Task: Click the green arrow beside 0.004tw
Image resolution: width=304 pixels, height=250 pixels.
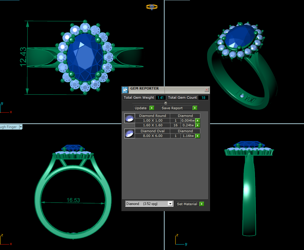Action: point(198,120)
